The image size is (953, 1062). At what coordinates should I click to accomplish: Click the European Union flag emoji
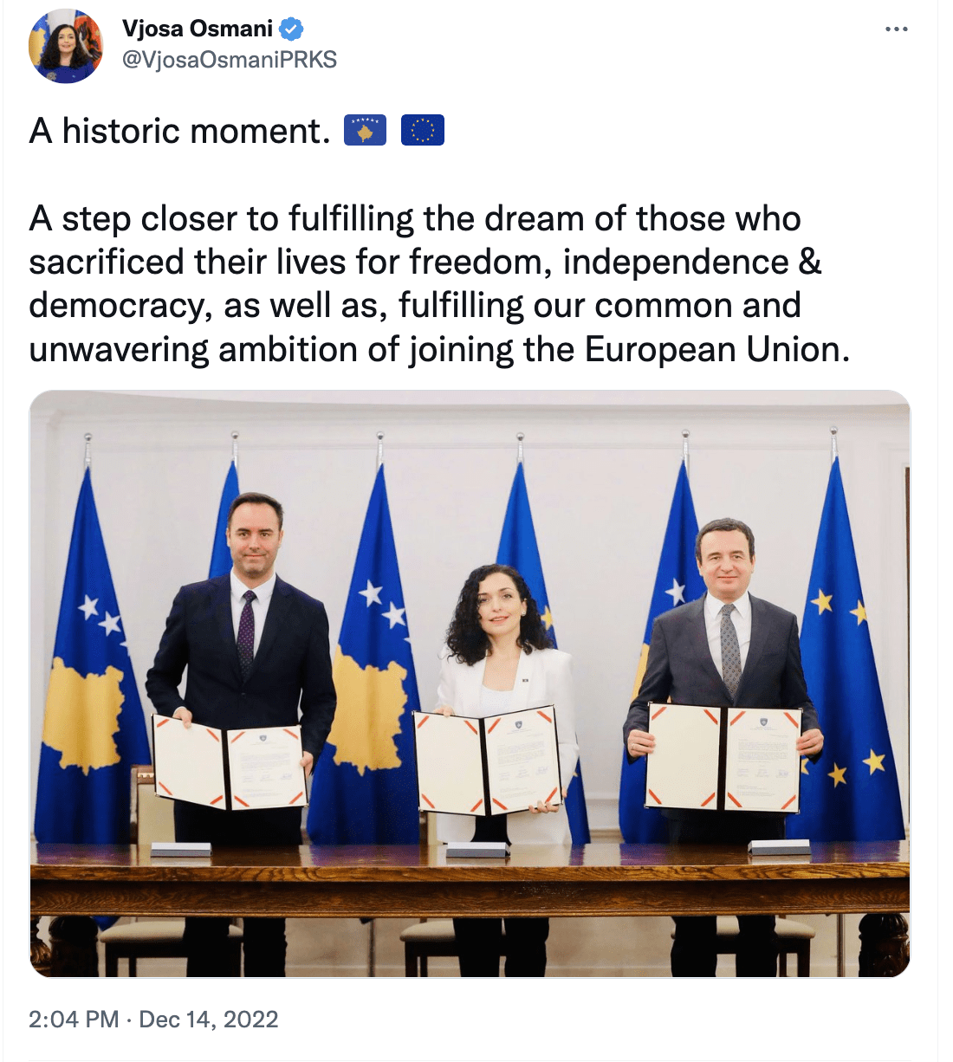(423, 131)
